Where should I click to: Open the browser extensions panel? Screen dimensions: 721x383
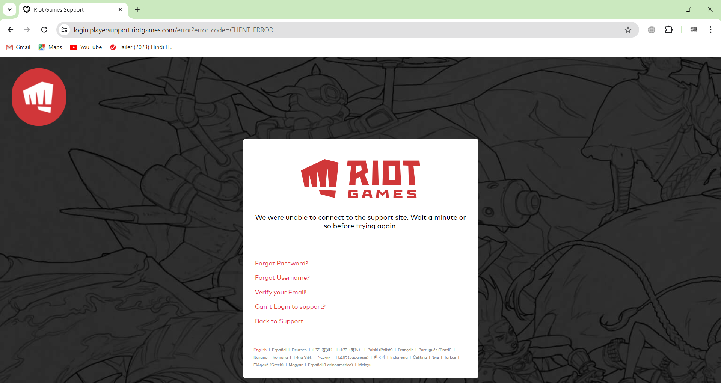pos(669,30)
